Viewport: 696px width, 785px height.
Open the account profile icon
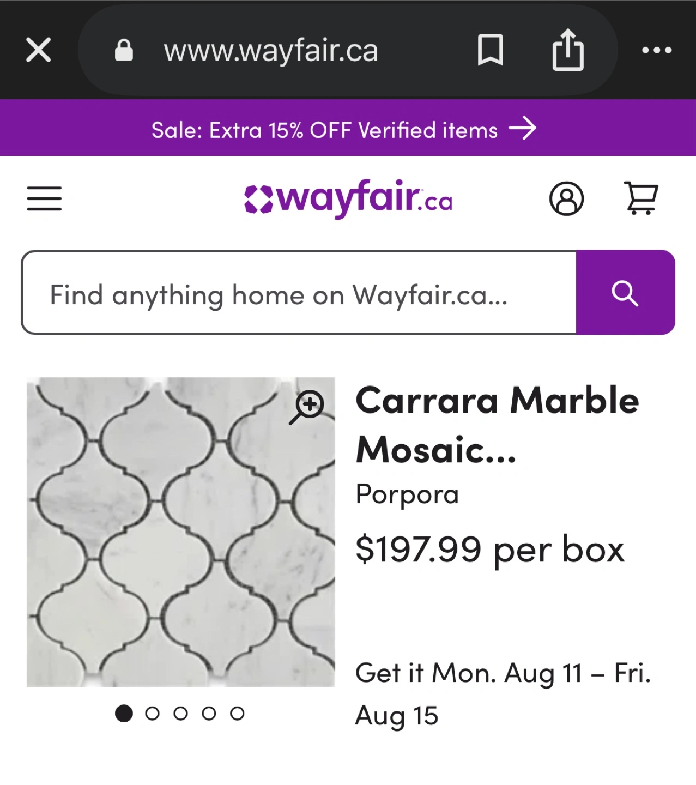click(x=566, y=198)
